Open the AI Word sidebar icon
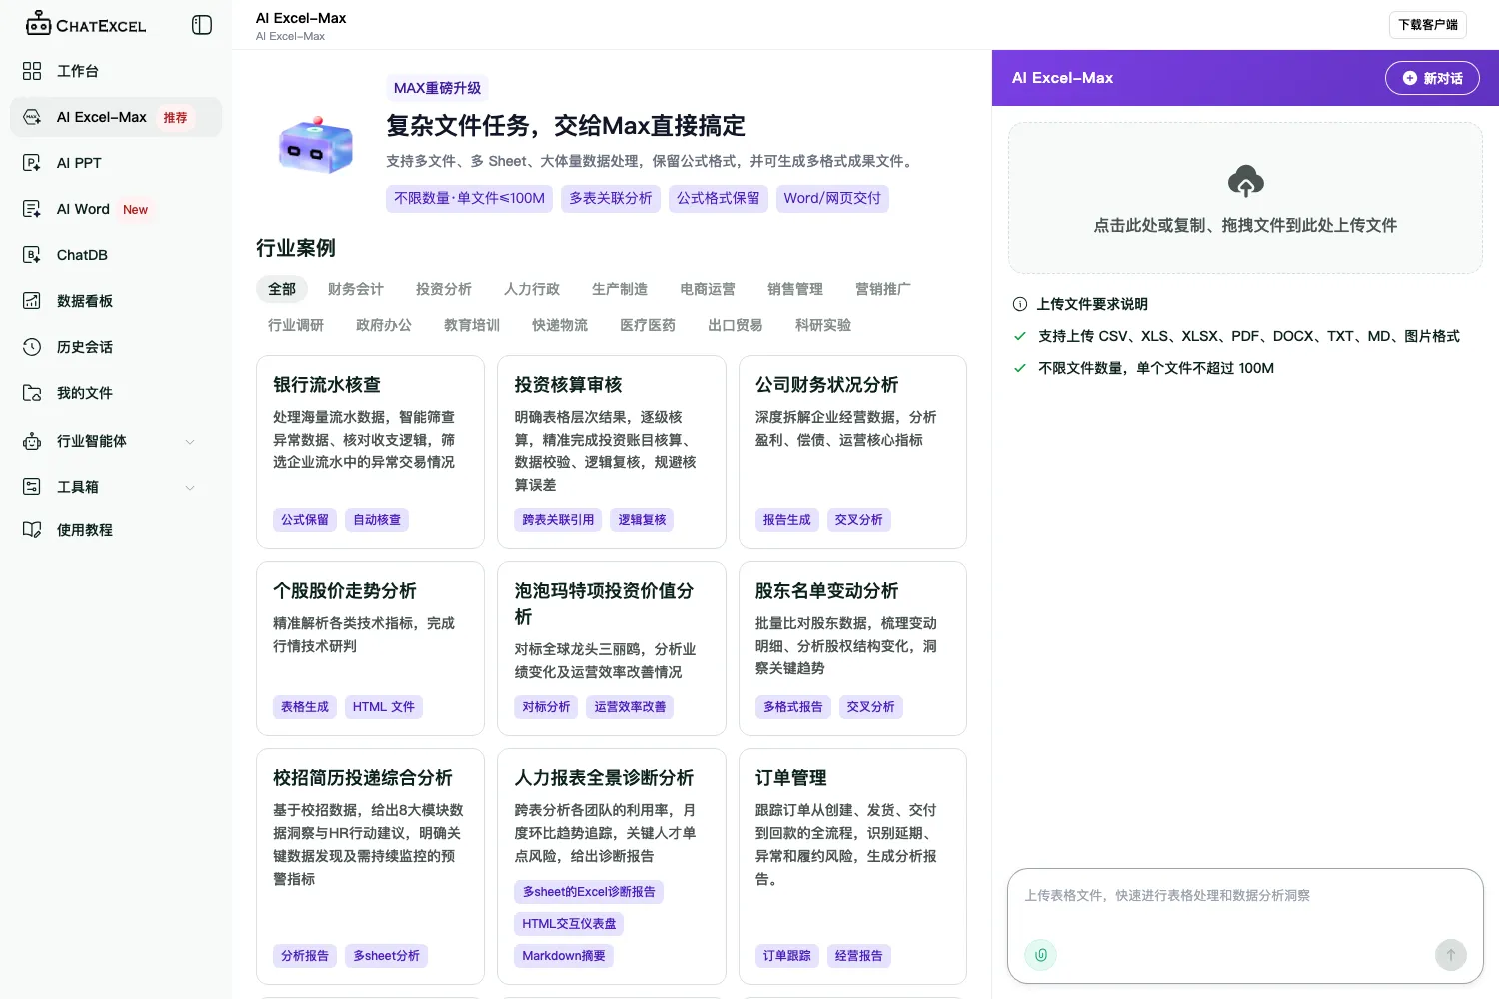 pyautogui.click(x=32, y=209)
